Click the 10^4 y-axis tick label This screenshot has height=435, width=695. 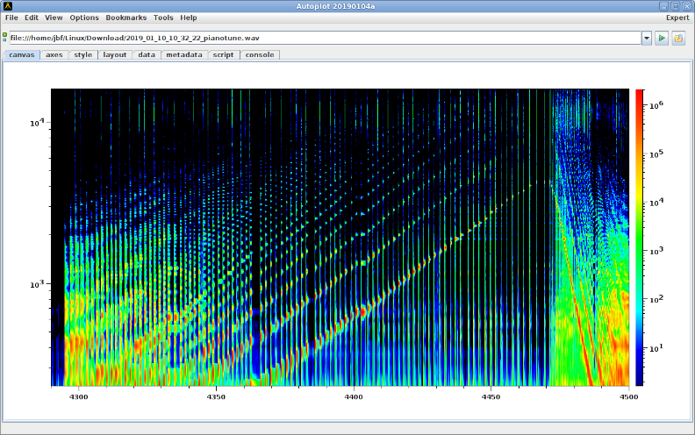[x=37, y=122]
